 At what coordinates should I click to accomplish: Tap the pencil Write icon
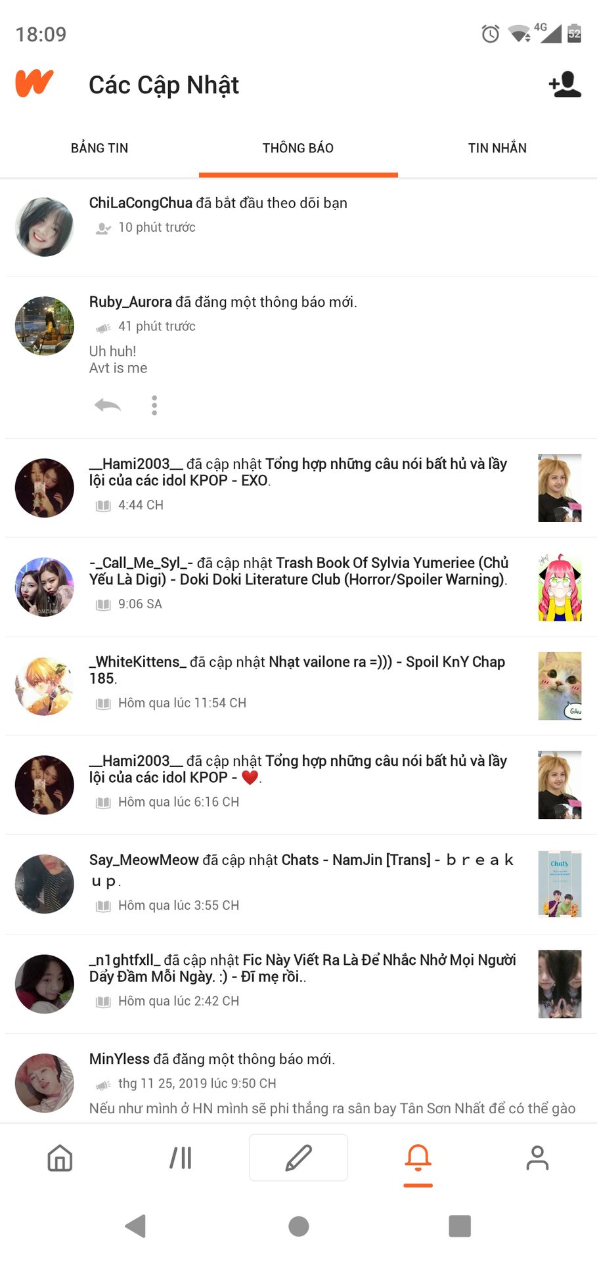pos(298,1157)
